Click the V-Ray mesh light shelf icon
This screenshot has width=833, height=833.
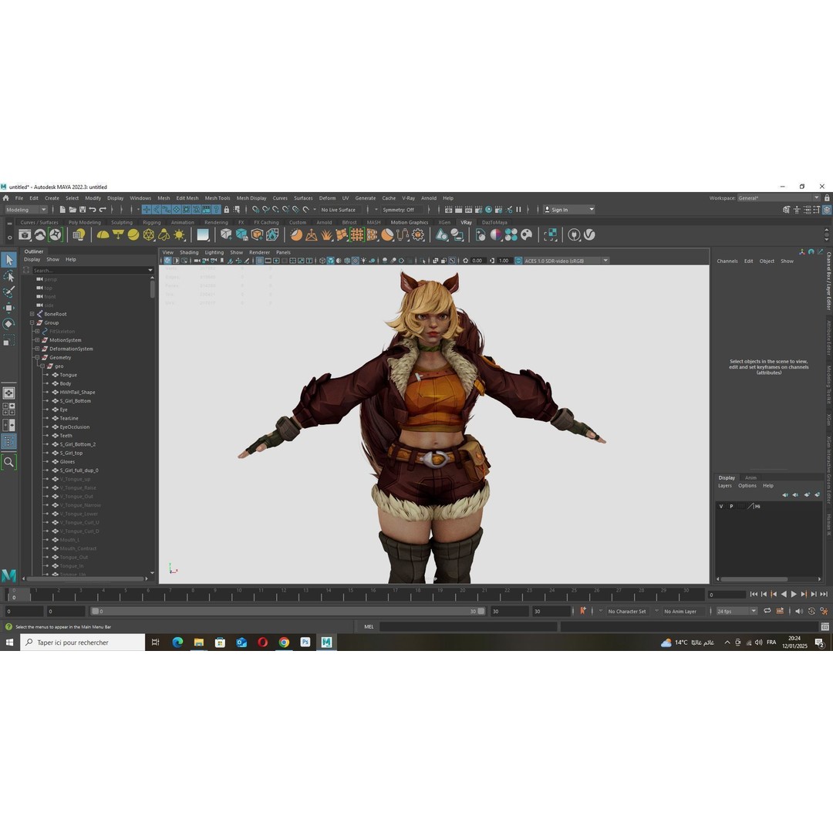point(149,234)
